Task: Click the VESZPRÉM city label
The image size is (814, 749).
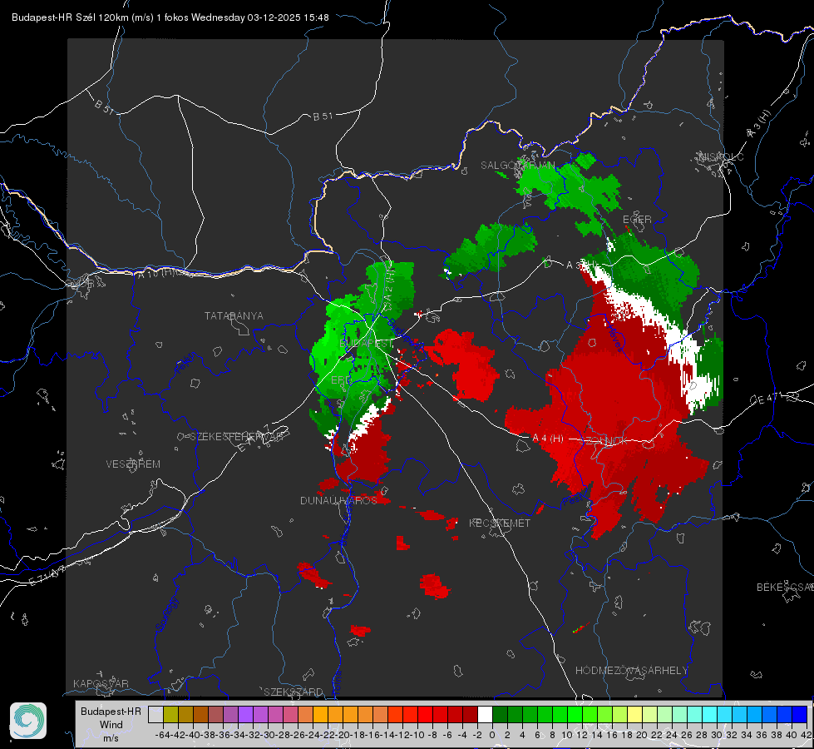Action: coord(133,464)
